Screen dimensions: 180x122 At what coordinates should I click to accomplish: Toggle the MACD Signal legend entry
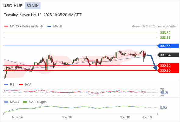(35, 102)
